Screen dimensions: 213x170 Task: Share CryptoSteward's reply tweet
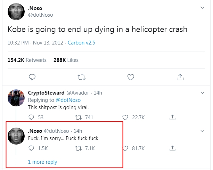(x=172, y=117)
